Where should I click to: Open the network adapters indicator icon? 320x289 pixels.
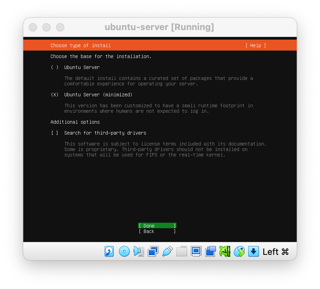click(153, 251)
